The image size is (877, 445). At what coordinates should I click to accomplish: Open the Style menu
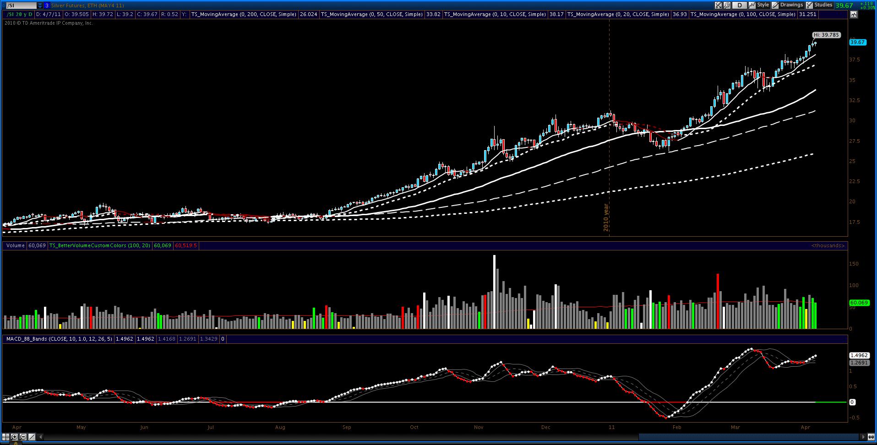(763, 5)
